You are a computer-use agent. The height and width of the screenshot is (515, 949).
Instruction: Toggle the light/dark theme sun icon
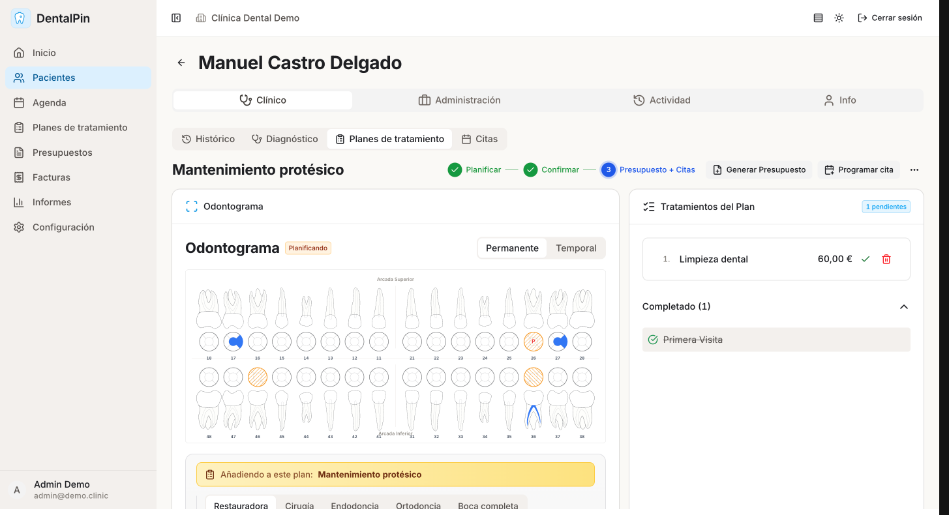point(839,18)
